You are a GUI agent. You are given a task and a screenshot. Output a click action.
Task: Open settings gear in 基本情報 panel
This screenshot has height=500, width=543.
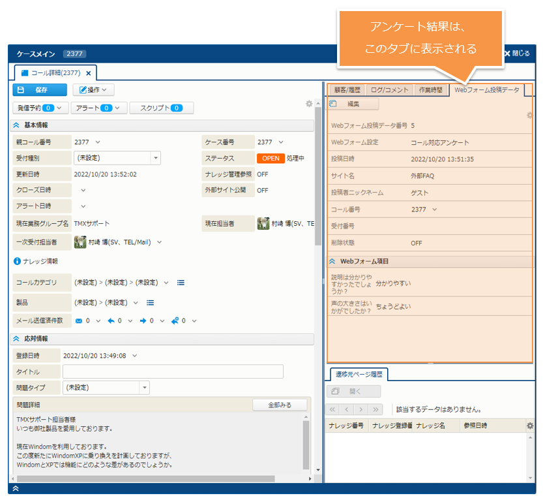[x=309, y=104]
